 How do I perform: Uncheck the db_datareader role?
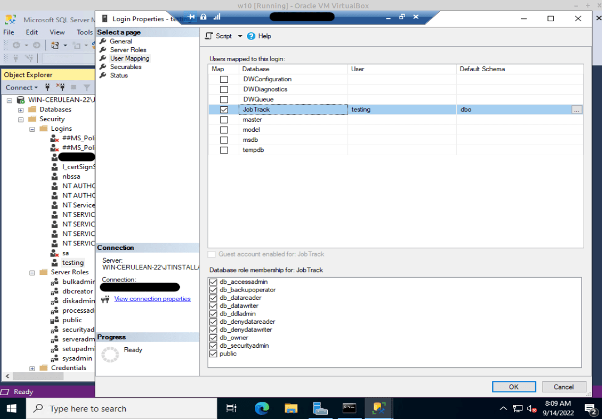pyautogui.click(x=214, y=298)
